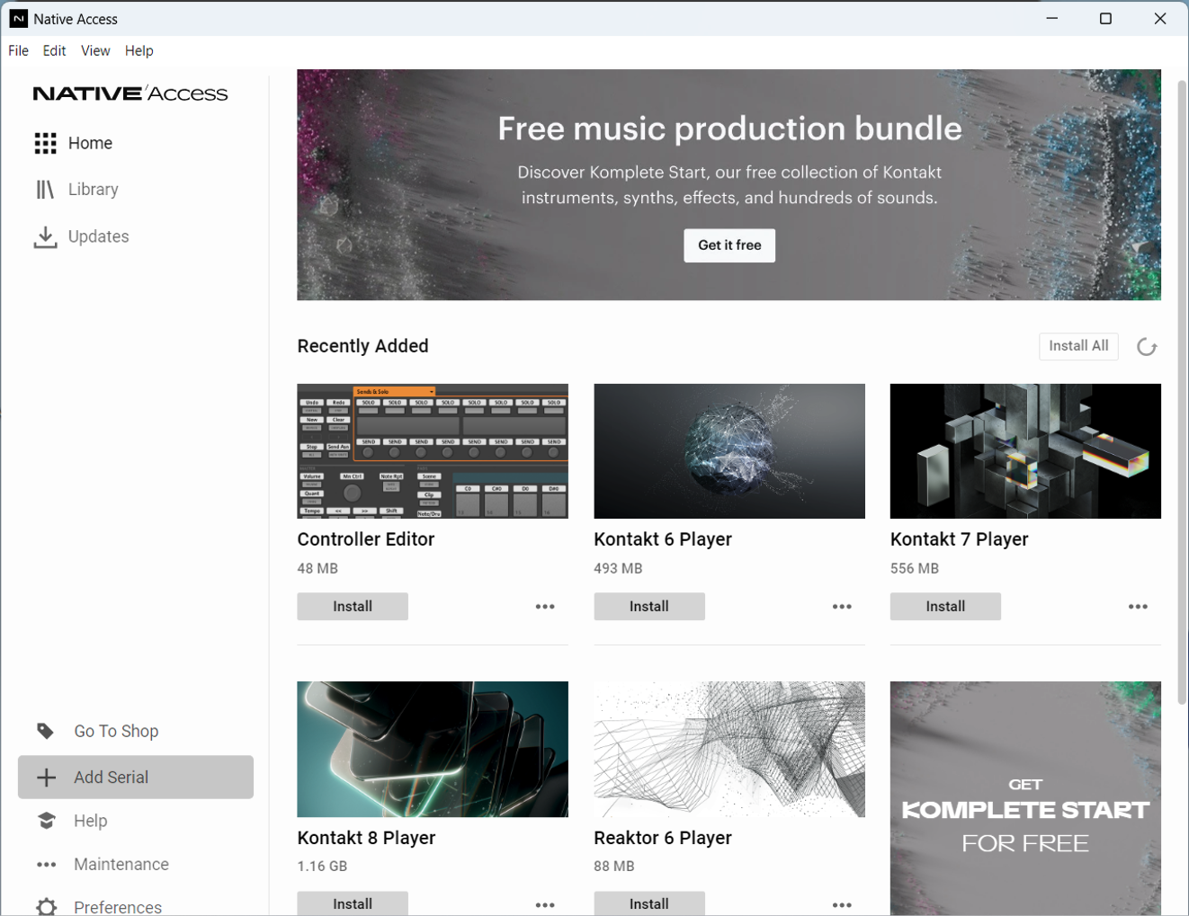Screen dimensions: 1189x916
Task: Click the 48 MB size text
Action: (x=317, y=568)
